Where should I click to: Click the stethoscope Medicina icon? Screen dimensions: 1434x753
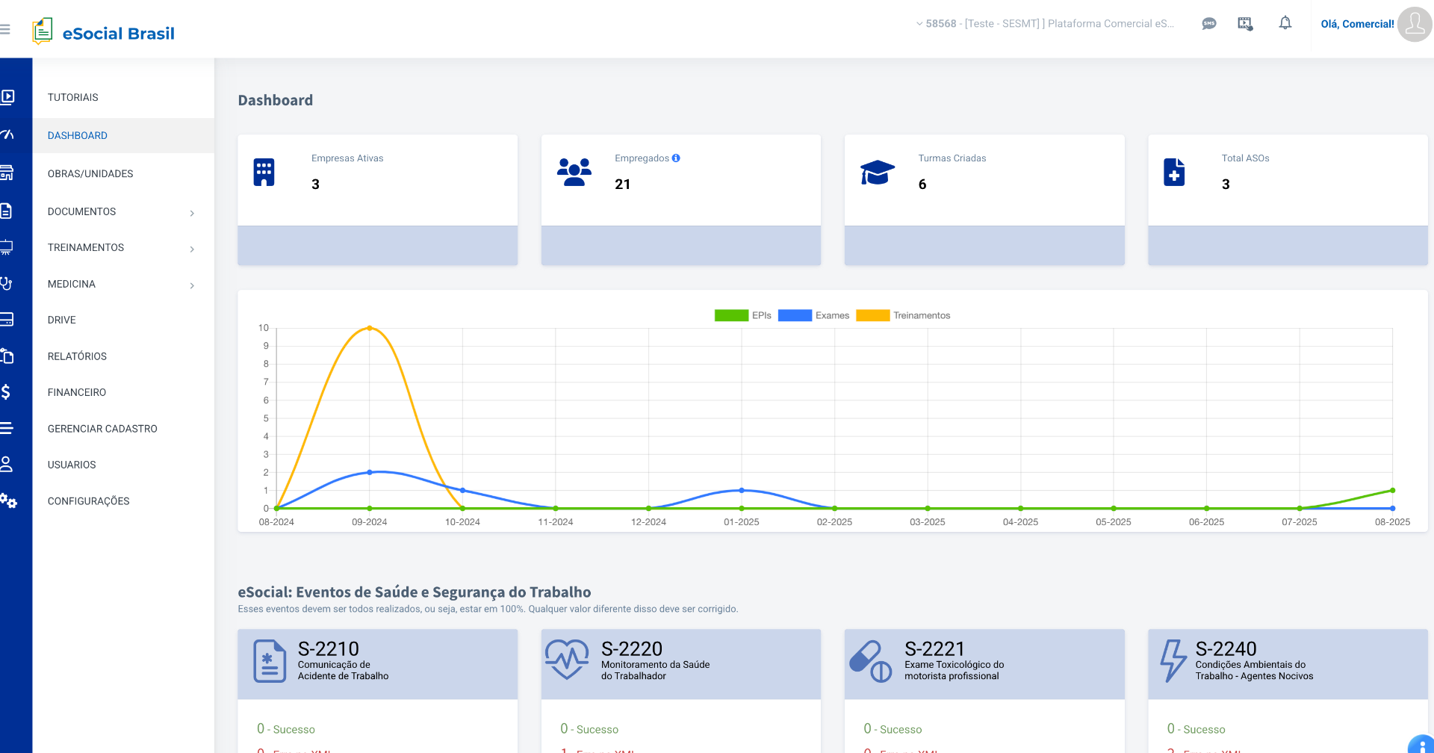click(x=8, y=284)
